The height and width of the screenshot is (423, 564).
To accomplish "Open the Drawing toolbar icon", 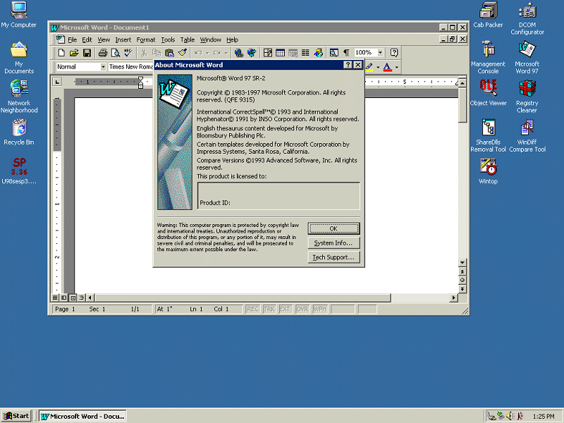I will coord(318,52).
